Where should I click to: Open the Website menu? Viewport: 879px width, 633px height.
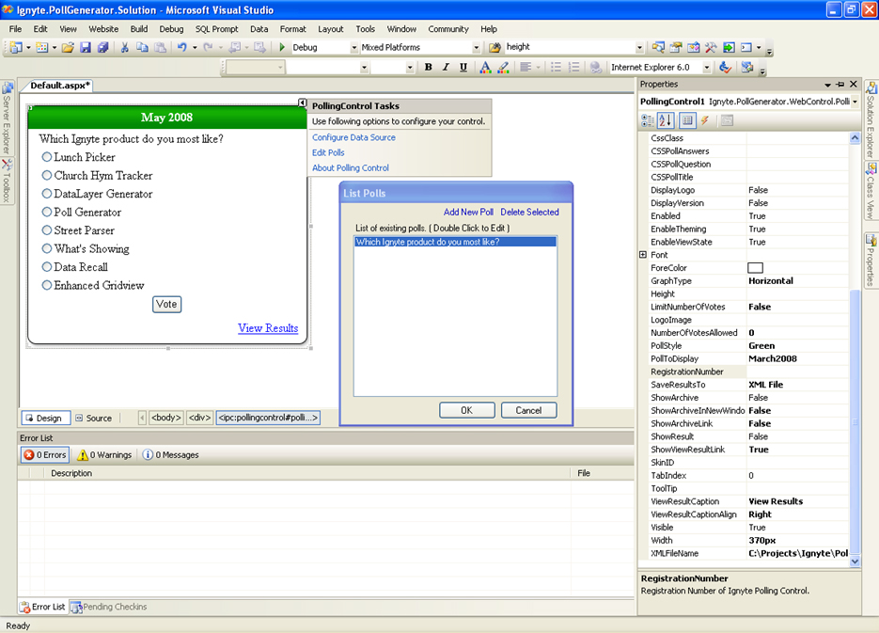coord(103,29)
